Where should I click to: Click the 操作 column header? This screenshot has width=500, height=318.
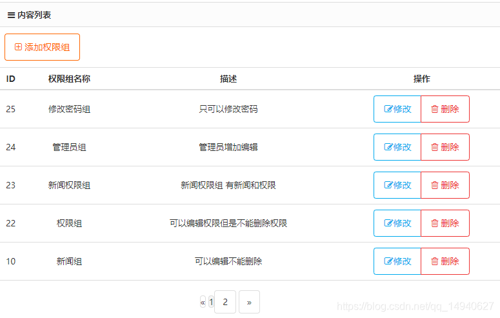[421, 79]
